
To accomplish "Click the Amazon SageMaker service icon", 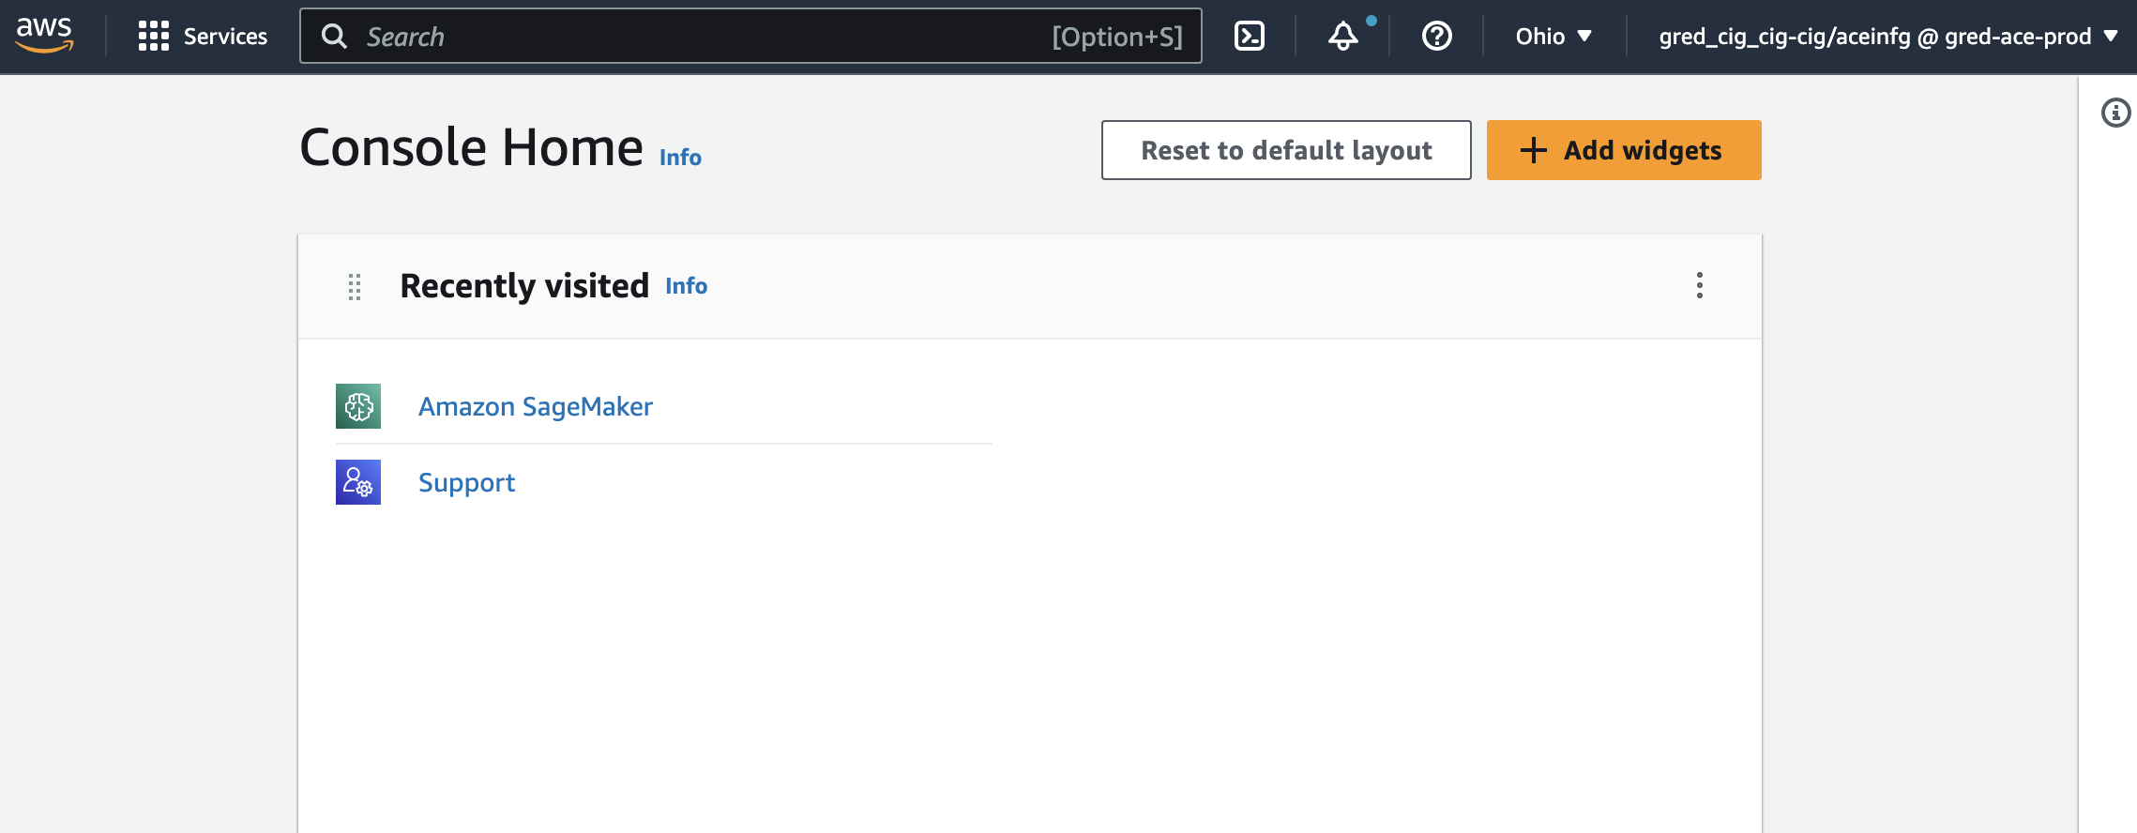I will pyautogui.click(x=358, y=406).
